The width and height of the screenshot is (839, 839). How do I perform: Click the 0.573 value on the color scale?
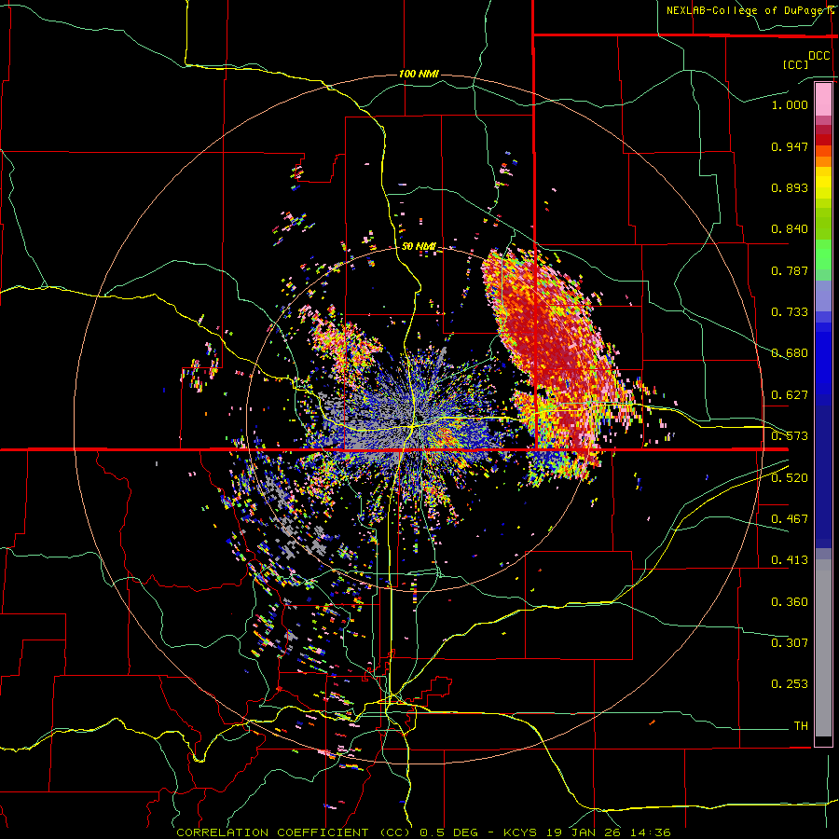click(790, 436)
